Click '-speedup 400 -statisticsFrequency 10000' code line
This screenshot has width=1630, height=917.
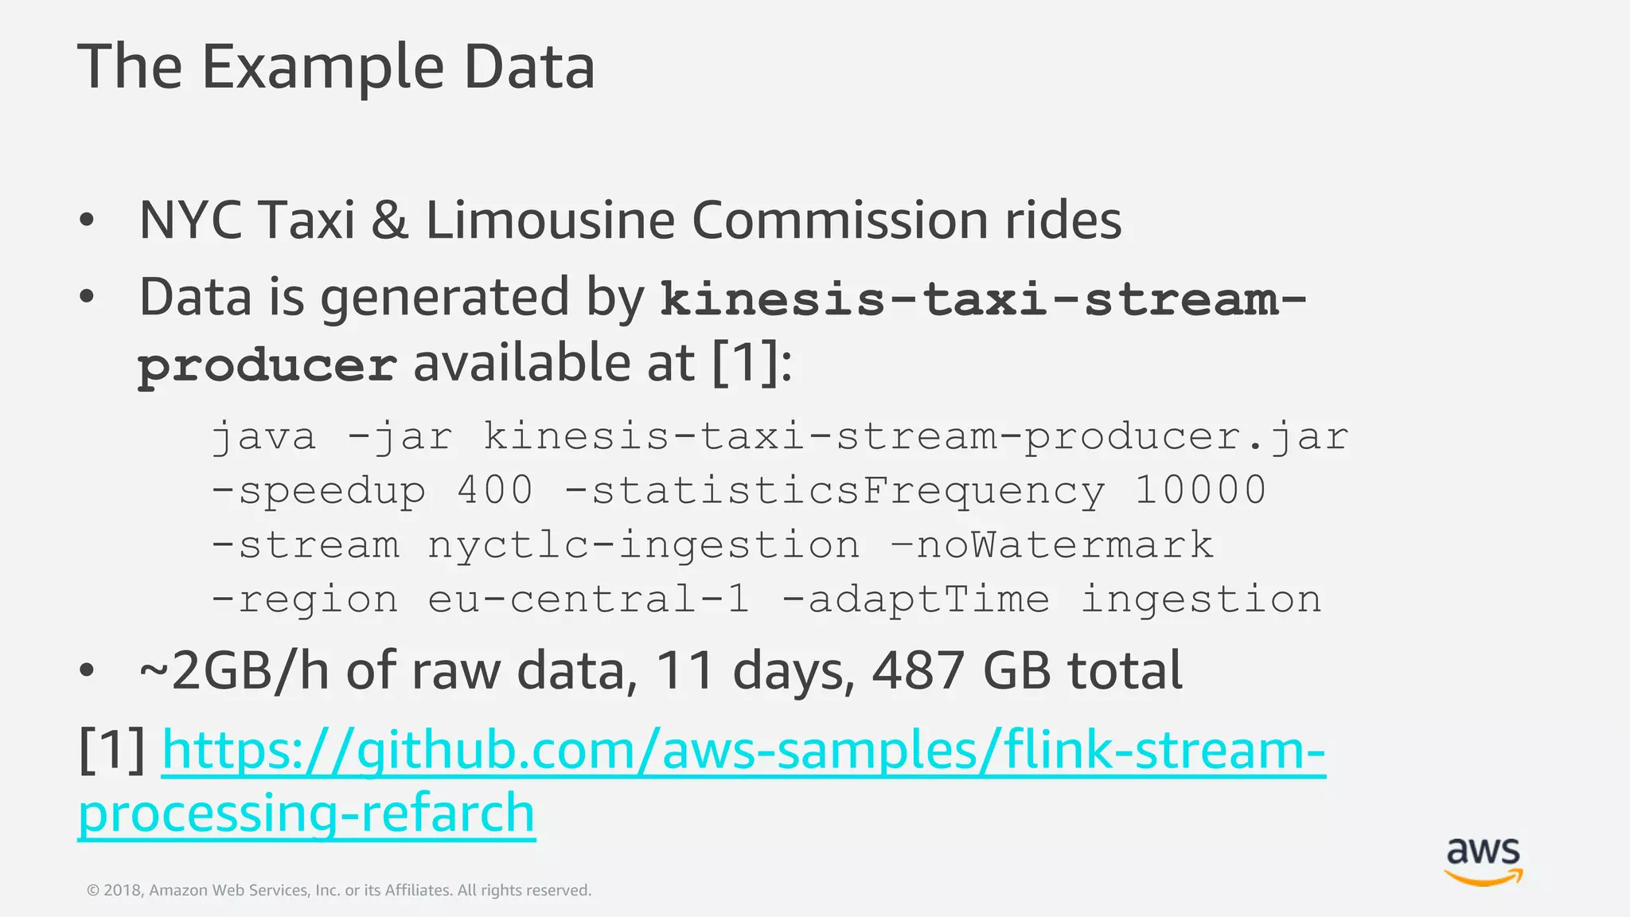point(739,490)
